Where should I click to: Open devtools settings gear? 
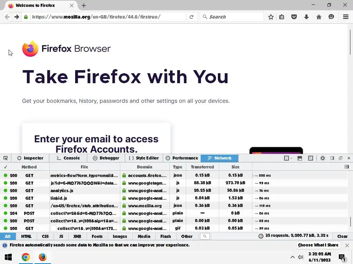(323, 158)
